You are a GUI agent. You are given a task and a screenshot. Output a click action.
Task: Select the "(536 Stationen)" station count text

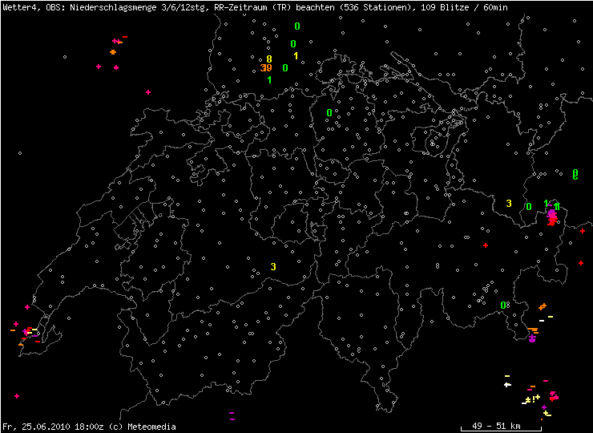point(374,7)
